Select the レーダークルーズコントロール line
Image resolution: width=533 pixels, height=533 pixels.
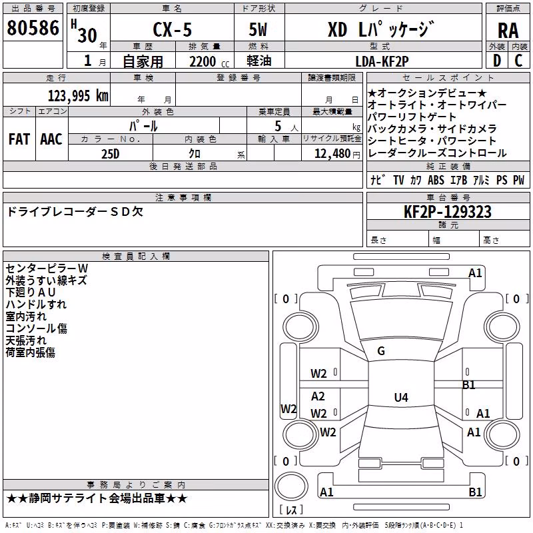tap(437, 153)
